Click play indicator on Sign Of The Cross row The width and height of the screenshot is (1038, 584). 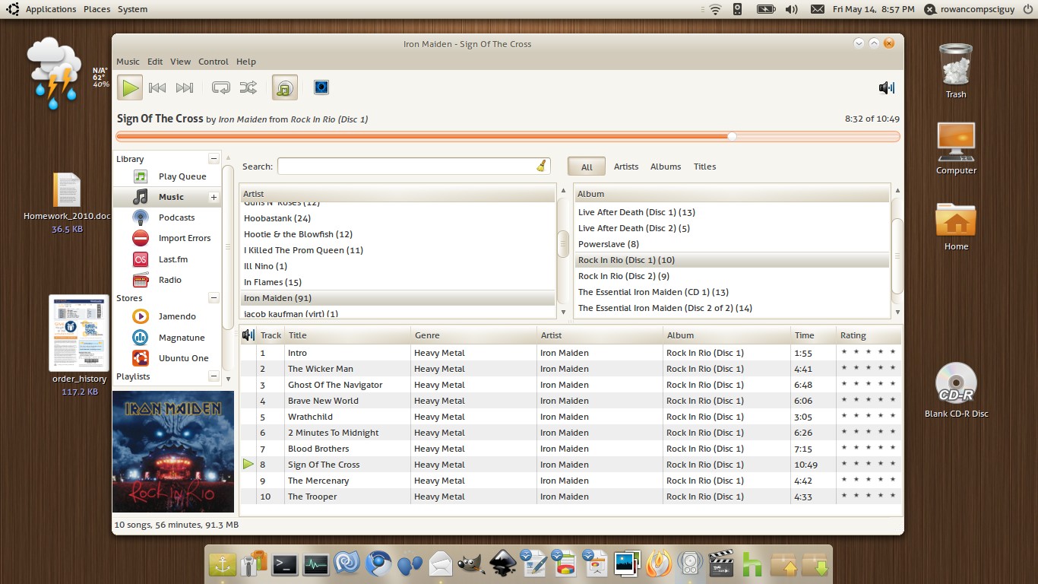pos(248,465)
